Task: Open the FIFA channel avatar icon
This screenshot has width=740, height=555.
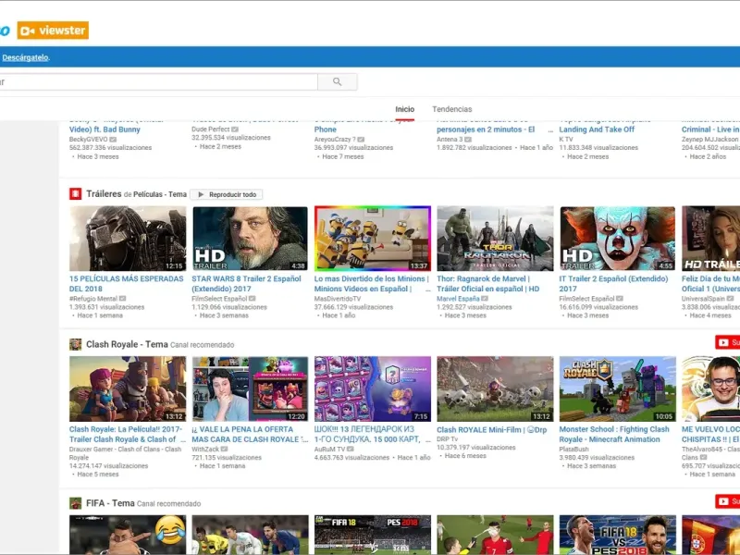Action: pyautogui.click(x=75, y=503)
